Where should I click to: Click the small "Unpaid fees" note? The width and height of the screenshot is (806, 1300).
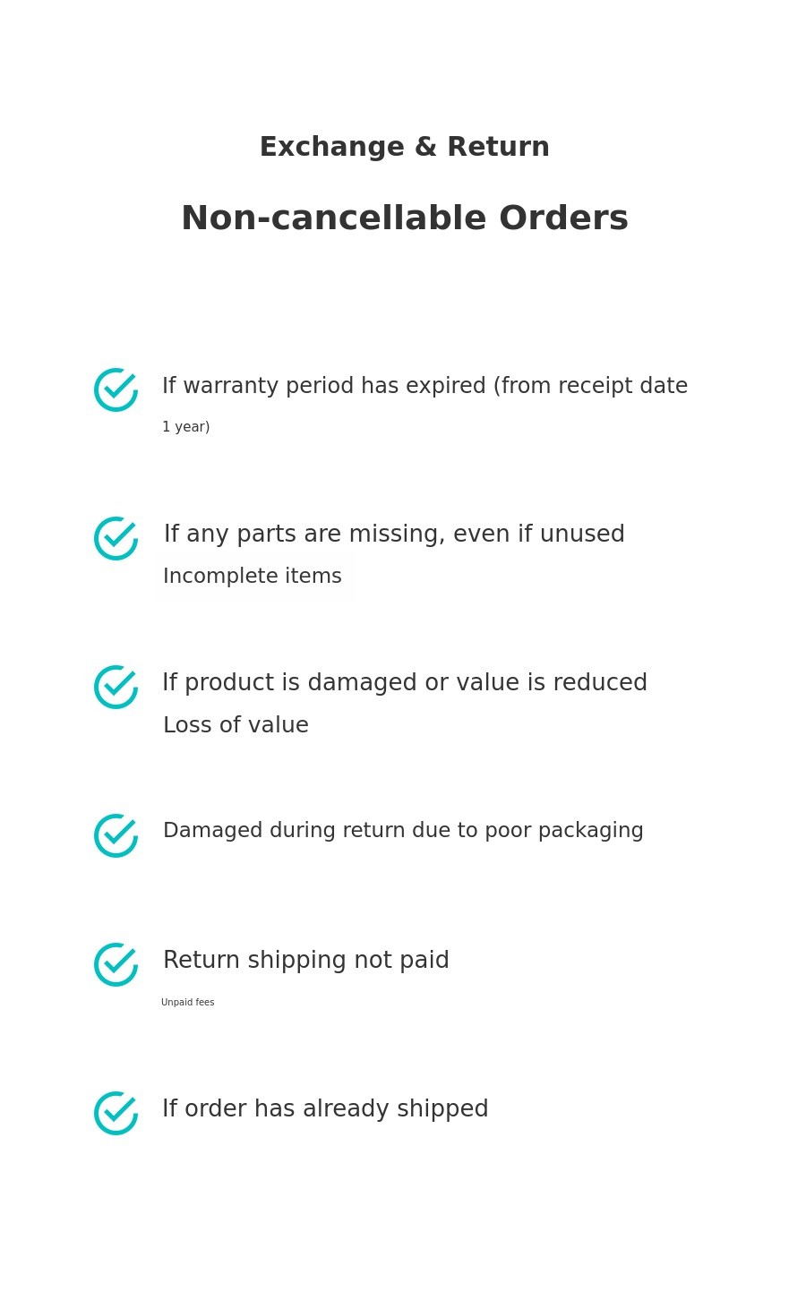coord(188,1003)
